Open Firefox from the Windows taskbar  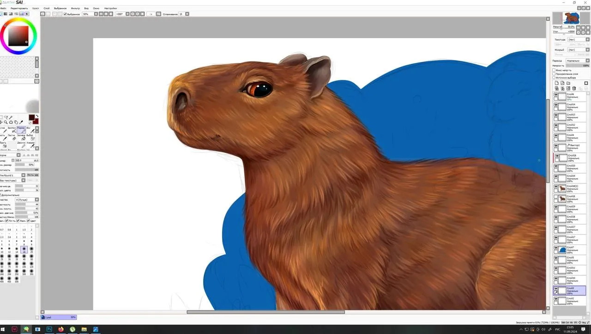tap(61, 329)
